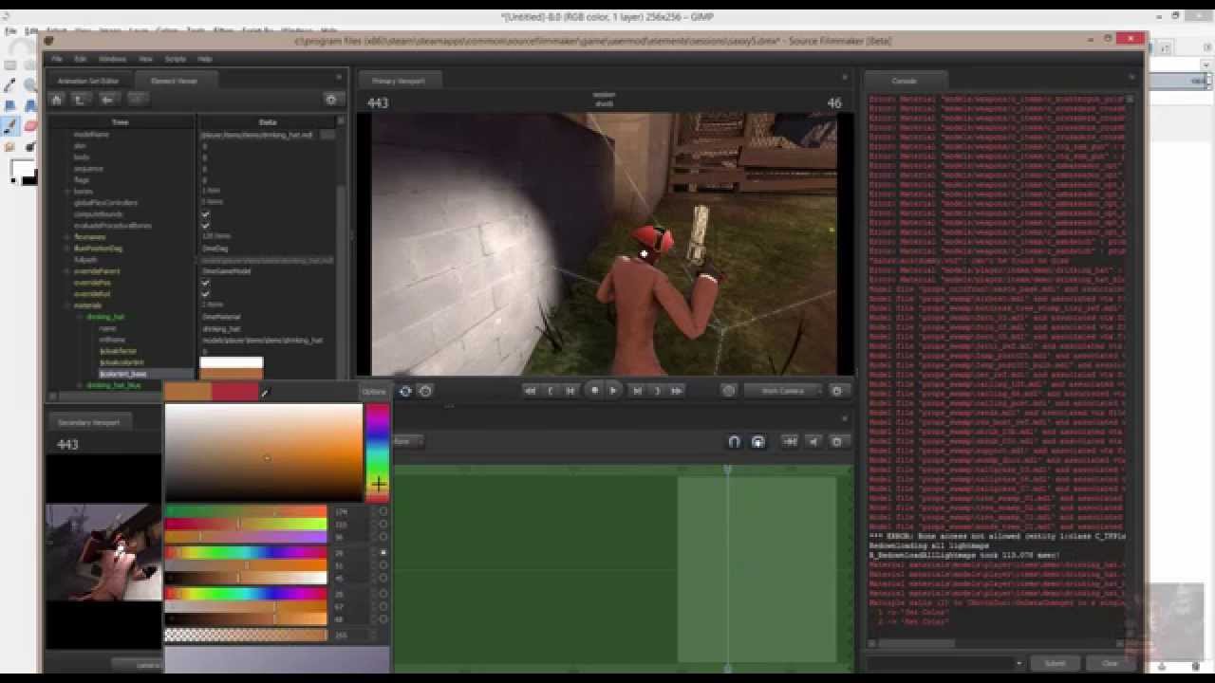Viewport: 1215px width, 683px height.
Task: Click the console Submit button
Action: pyautogui.click(x=1055, y=663)
